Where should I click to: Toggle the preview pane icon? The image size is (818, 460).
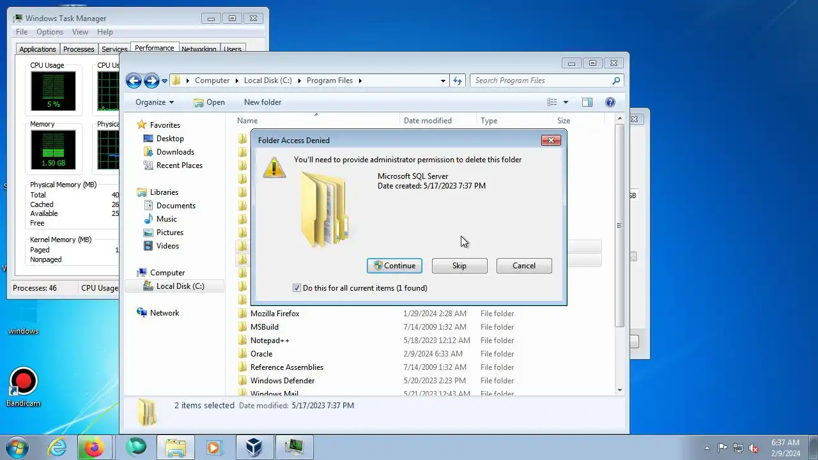click(587, 102)
